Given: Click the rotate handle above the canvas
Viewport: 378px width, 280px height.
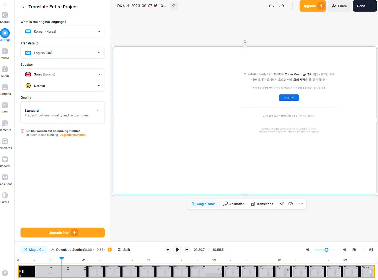Looking at the screenshot, I should (245, 42).
